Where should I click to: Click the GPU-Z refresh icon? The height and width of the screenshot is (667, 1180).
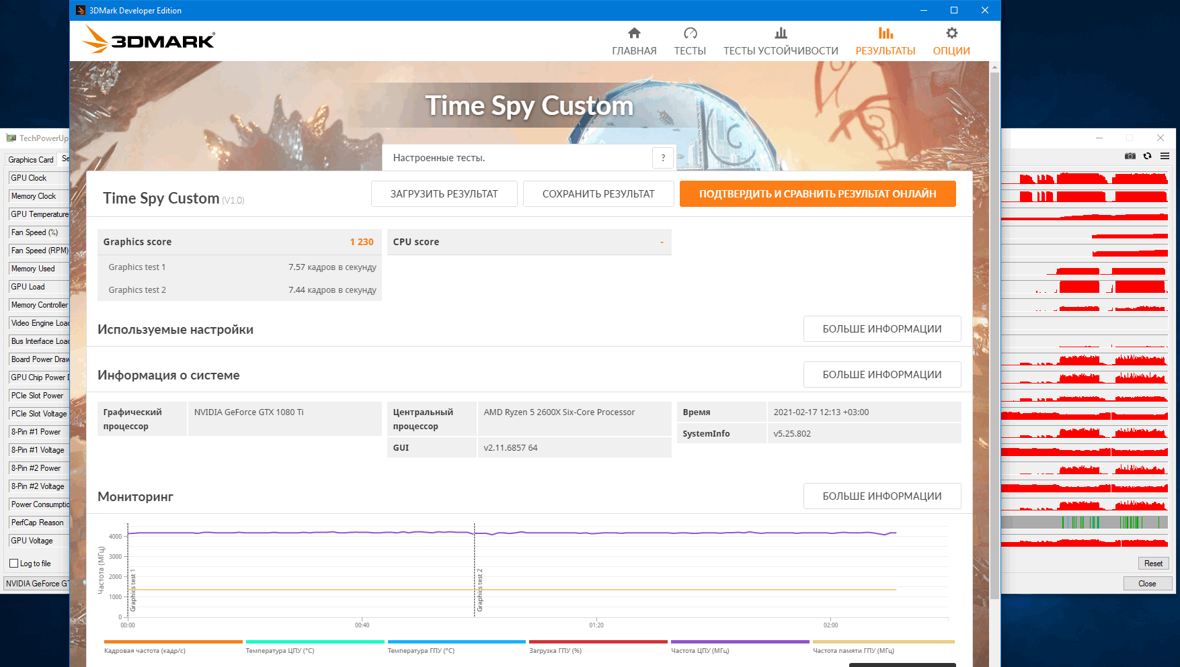[1148, 156]
